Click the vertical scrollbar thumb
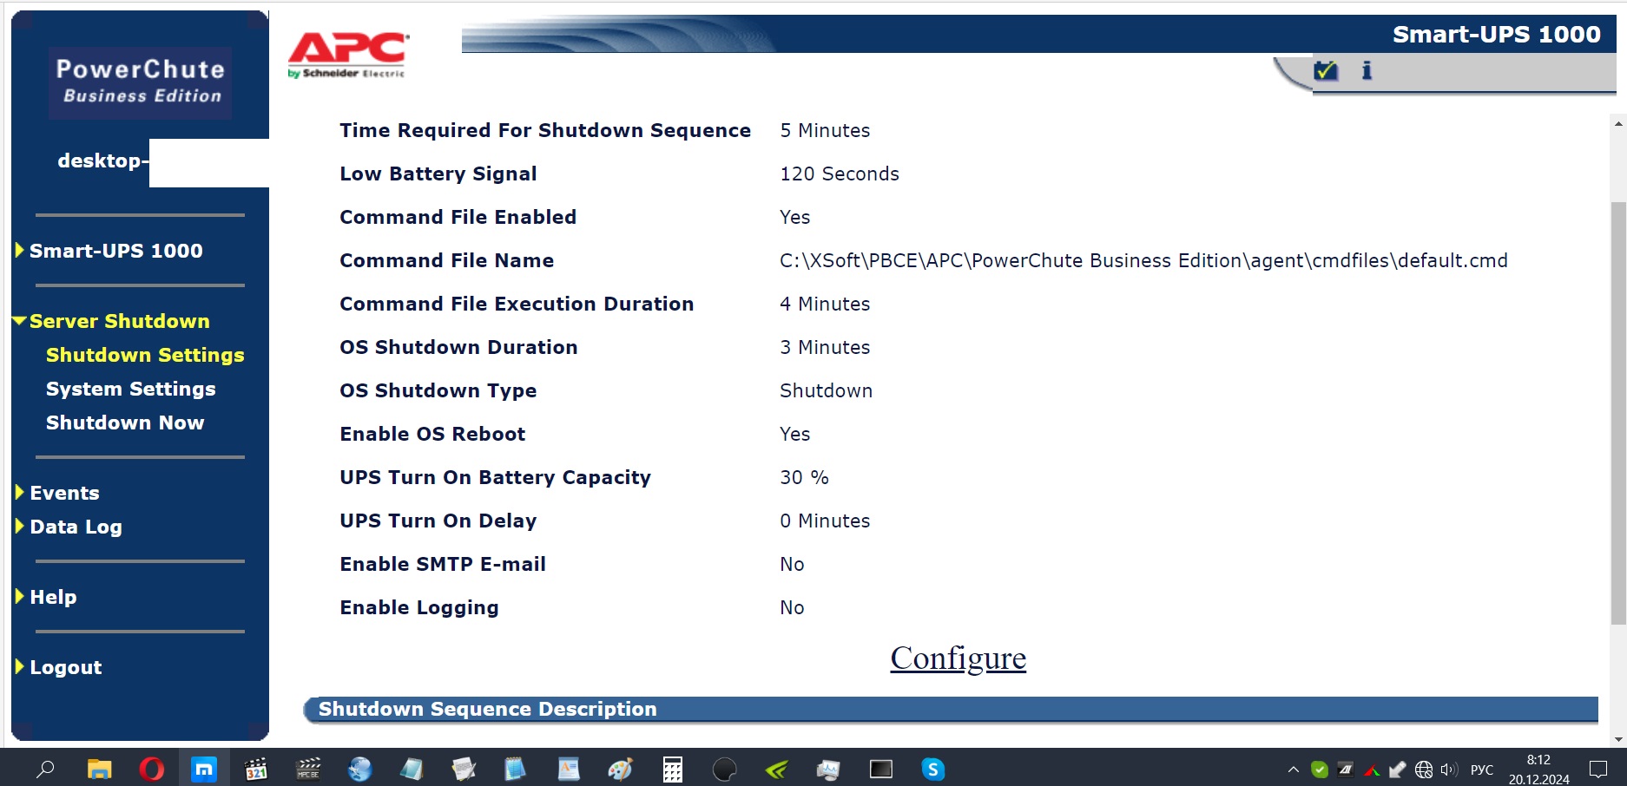 coord(1618,413)
